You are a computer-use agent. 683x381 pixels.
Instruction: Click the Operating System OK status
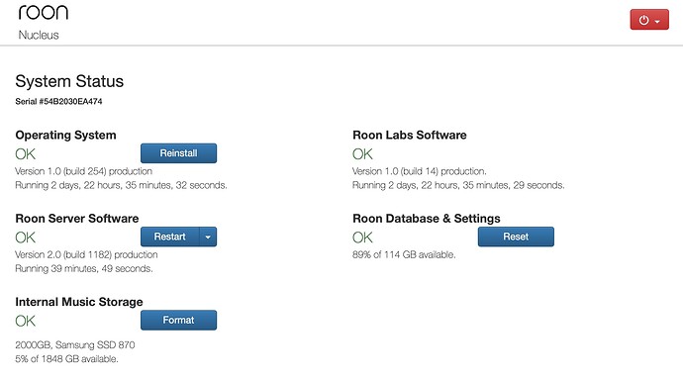[x=26, y=154]
